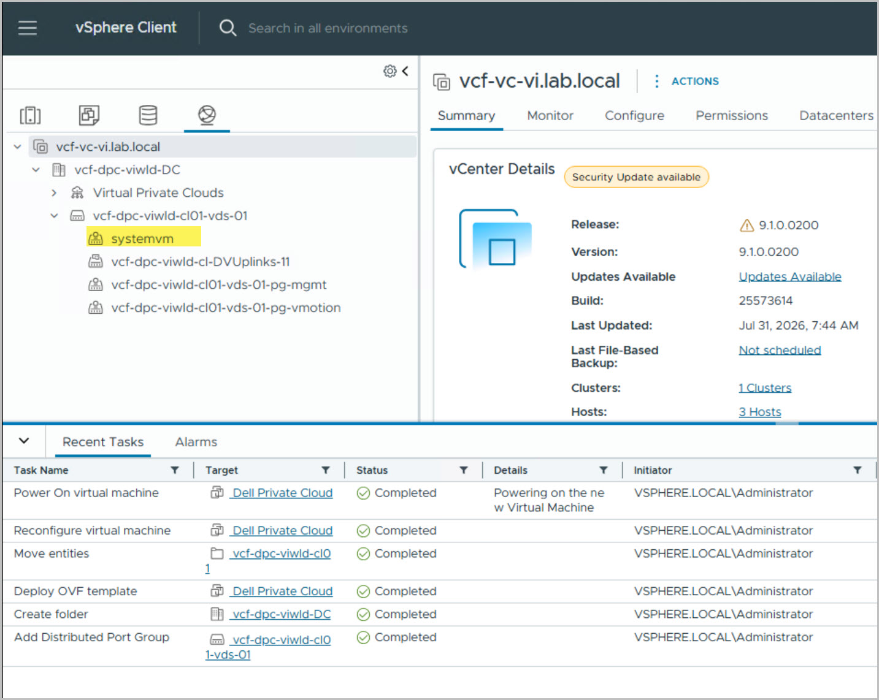Screen dimensions: 879x700
Task: Click the Deploy OVF template task name
Action: (75, 592)
